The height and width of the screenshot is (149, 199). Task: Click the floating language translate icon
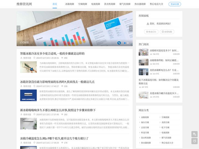click(195, 134)
